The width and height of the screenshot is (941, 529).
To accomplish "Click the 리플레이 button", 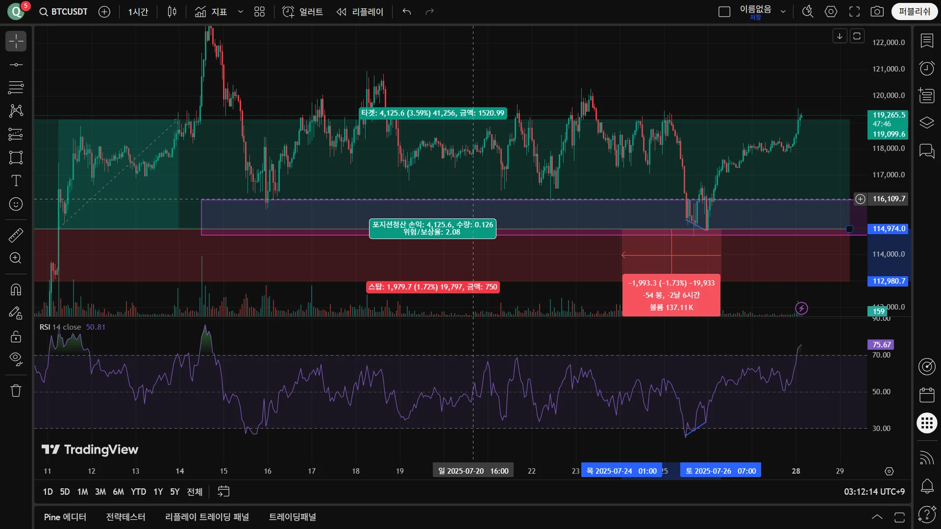I will [x=360, y=11].
